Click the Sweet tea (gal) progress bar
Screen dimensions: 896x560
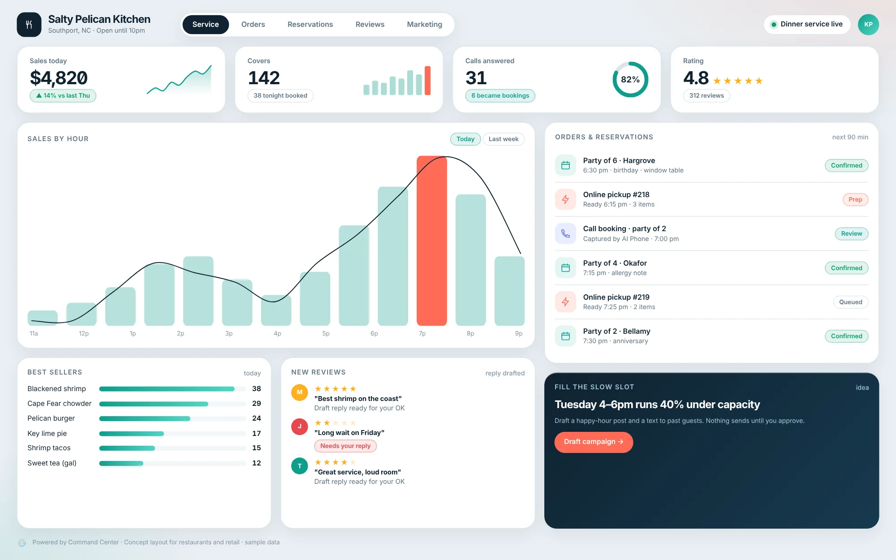pyautogui.click(x=172, y=464)
